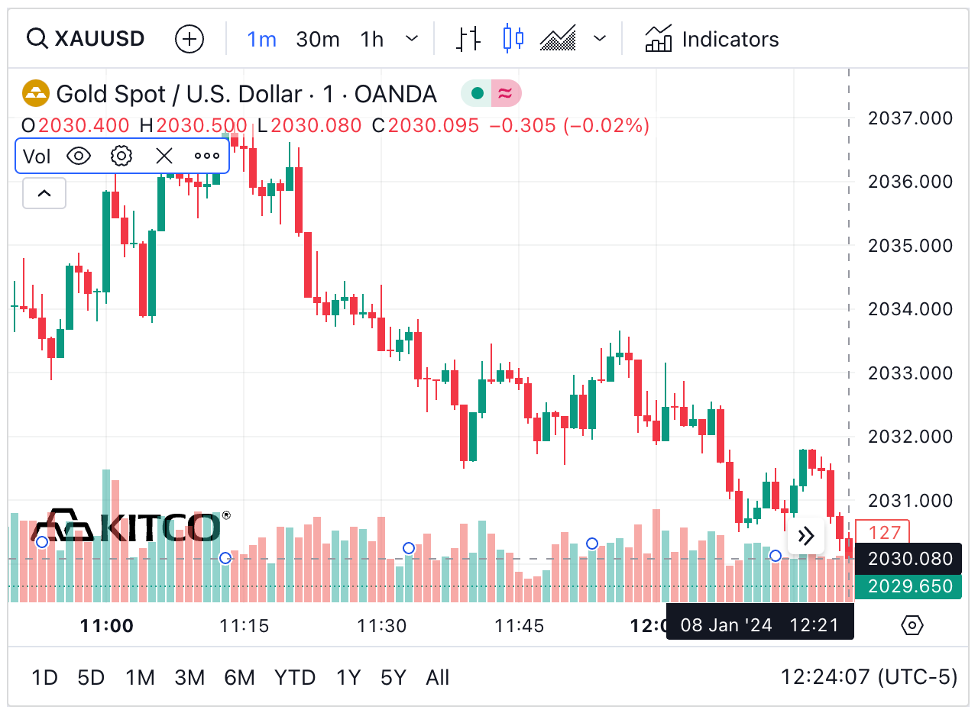Select the 1m timeframe

pyautogui.click(x=261, y=39)
